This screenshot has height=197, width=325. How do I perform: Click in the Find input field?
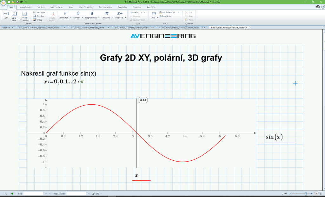tap(33, 194)
